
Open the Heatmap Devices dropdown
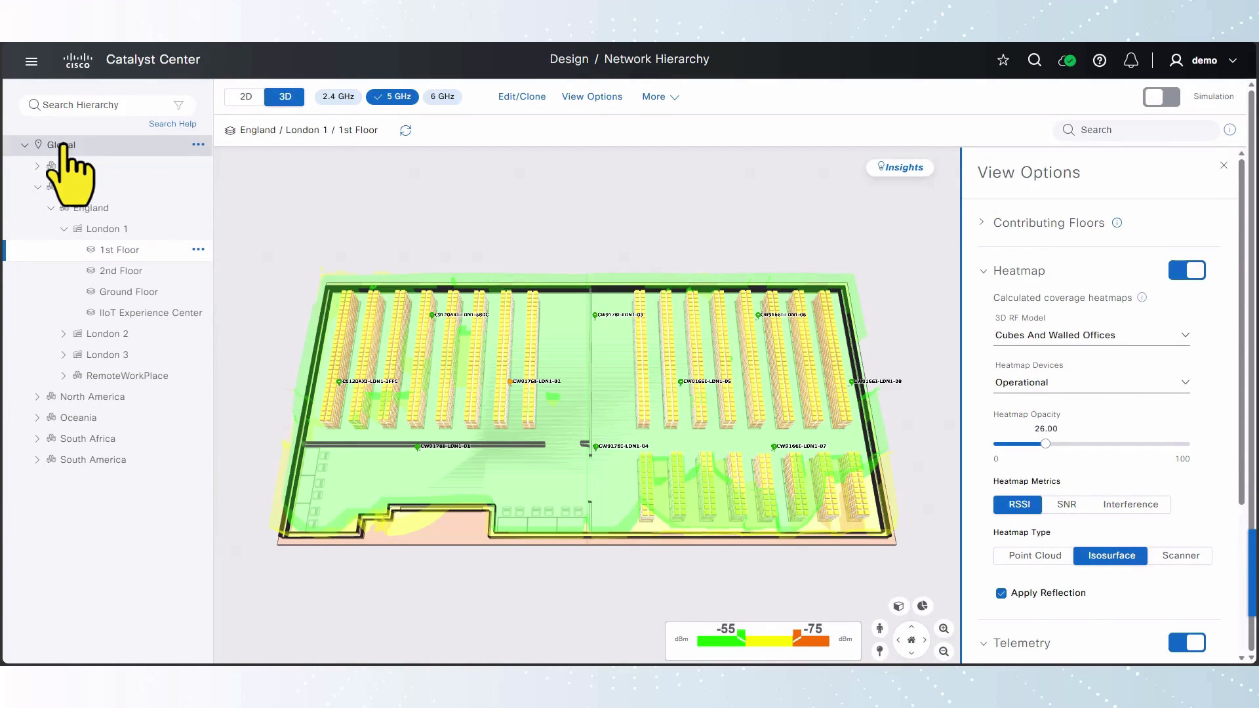point(1092,382)
